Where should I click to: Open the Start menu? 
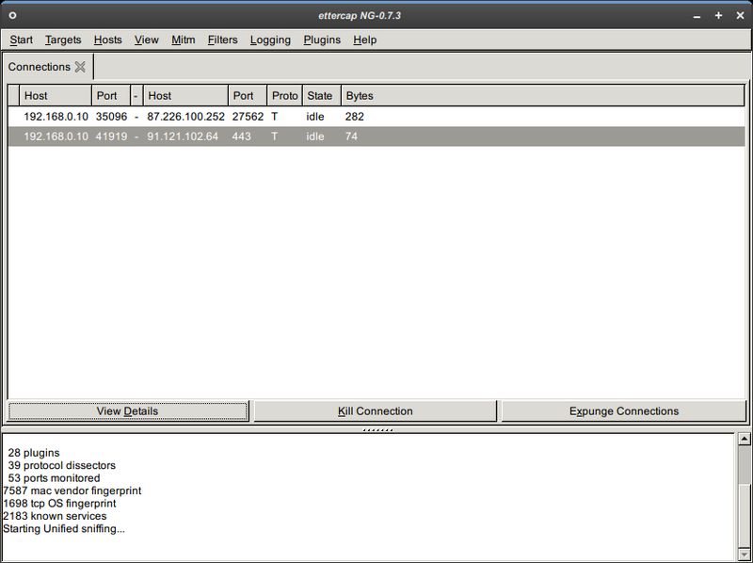tap(21, 40)
